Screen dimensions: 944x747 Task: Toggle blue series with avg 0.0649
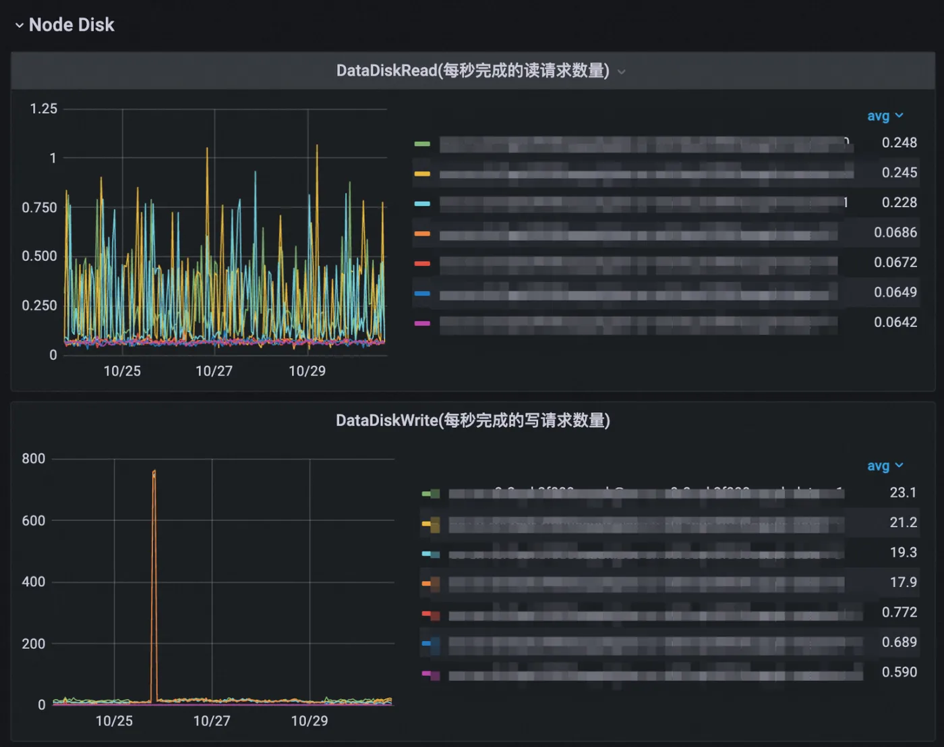click(x=422, y=294)
